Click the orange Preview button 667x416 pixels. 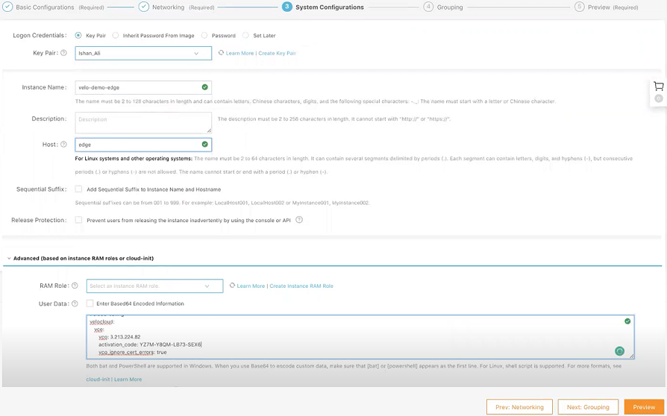click(x=643, y=407)
